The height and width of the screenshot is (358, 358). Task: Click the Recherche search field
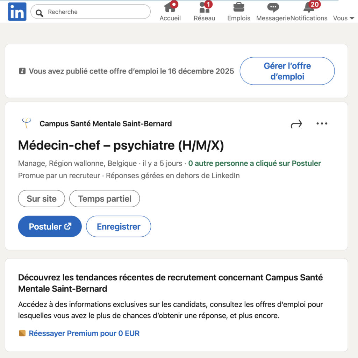tap(94, 12)
